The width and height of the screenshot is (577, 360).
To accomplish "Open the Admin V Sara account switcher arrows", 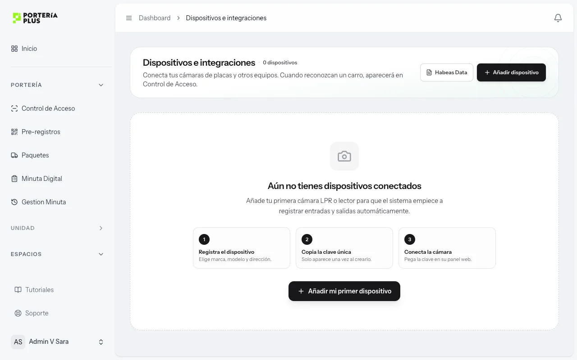I will [x=101, y=342].
